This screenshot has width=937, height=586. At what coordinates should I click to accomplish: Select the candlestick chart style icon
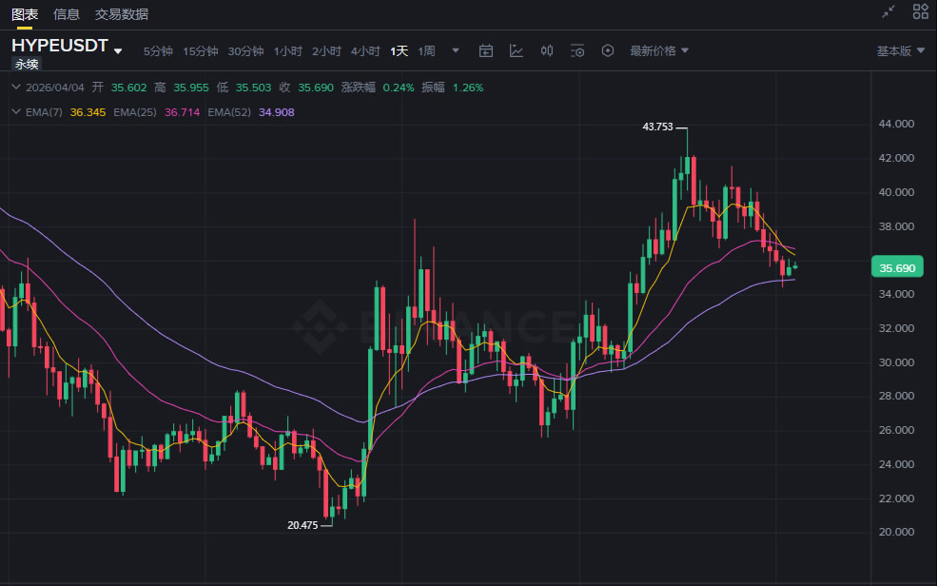pos(547,50)
